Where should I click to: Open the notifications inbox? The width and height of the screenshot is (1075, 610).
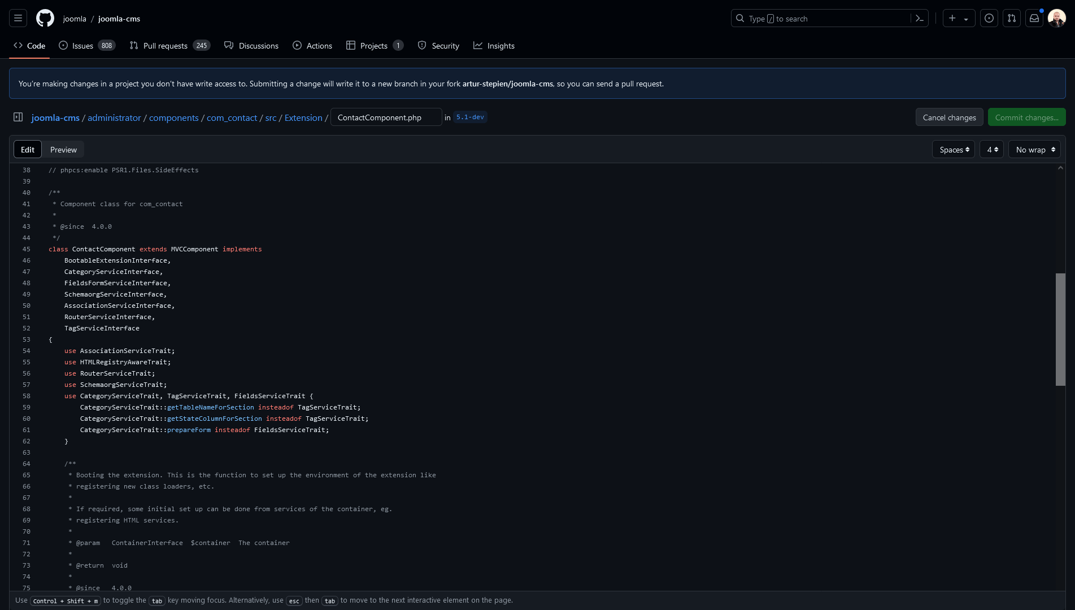tap(1034, 18)
